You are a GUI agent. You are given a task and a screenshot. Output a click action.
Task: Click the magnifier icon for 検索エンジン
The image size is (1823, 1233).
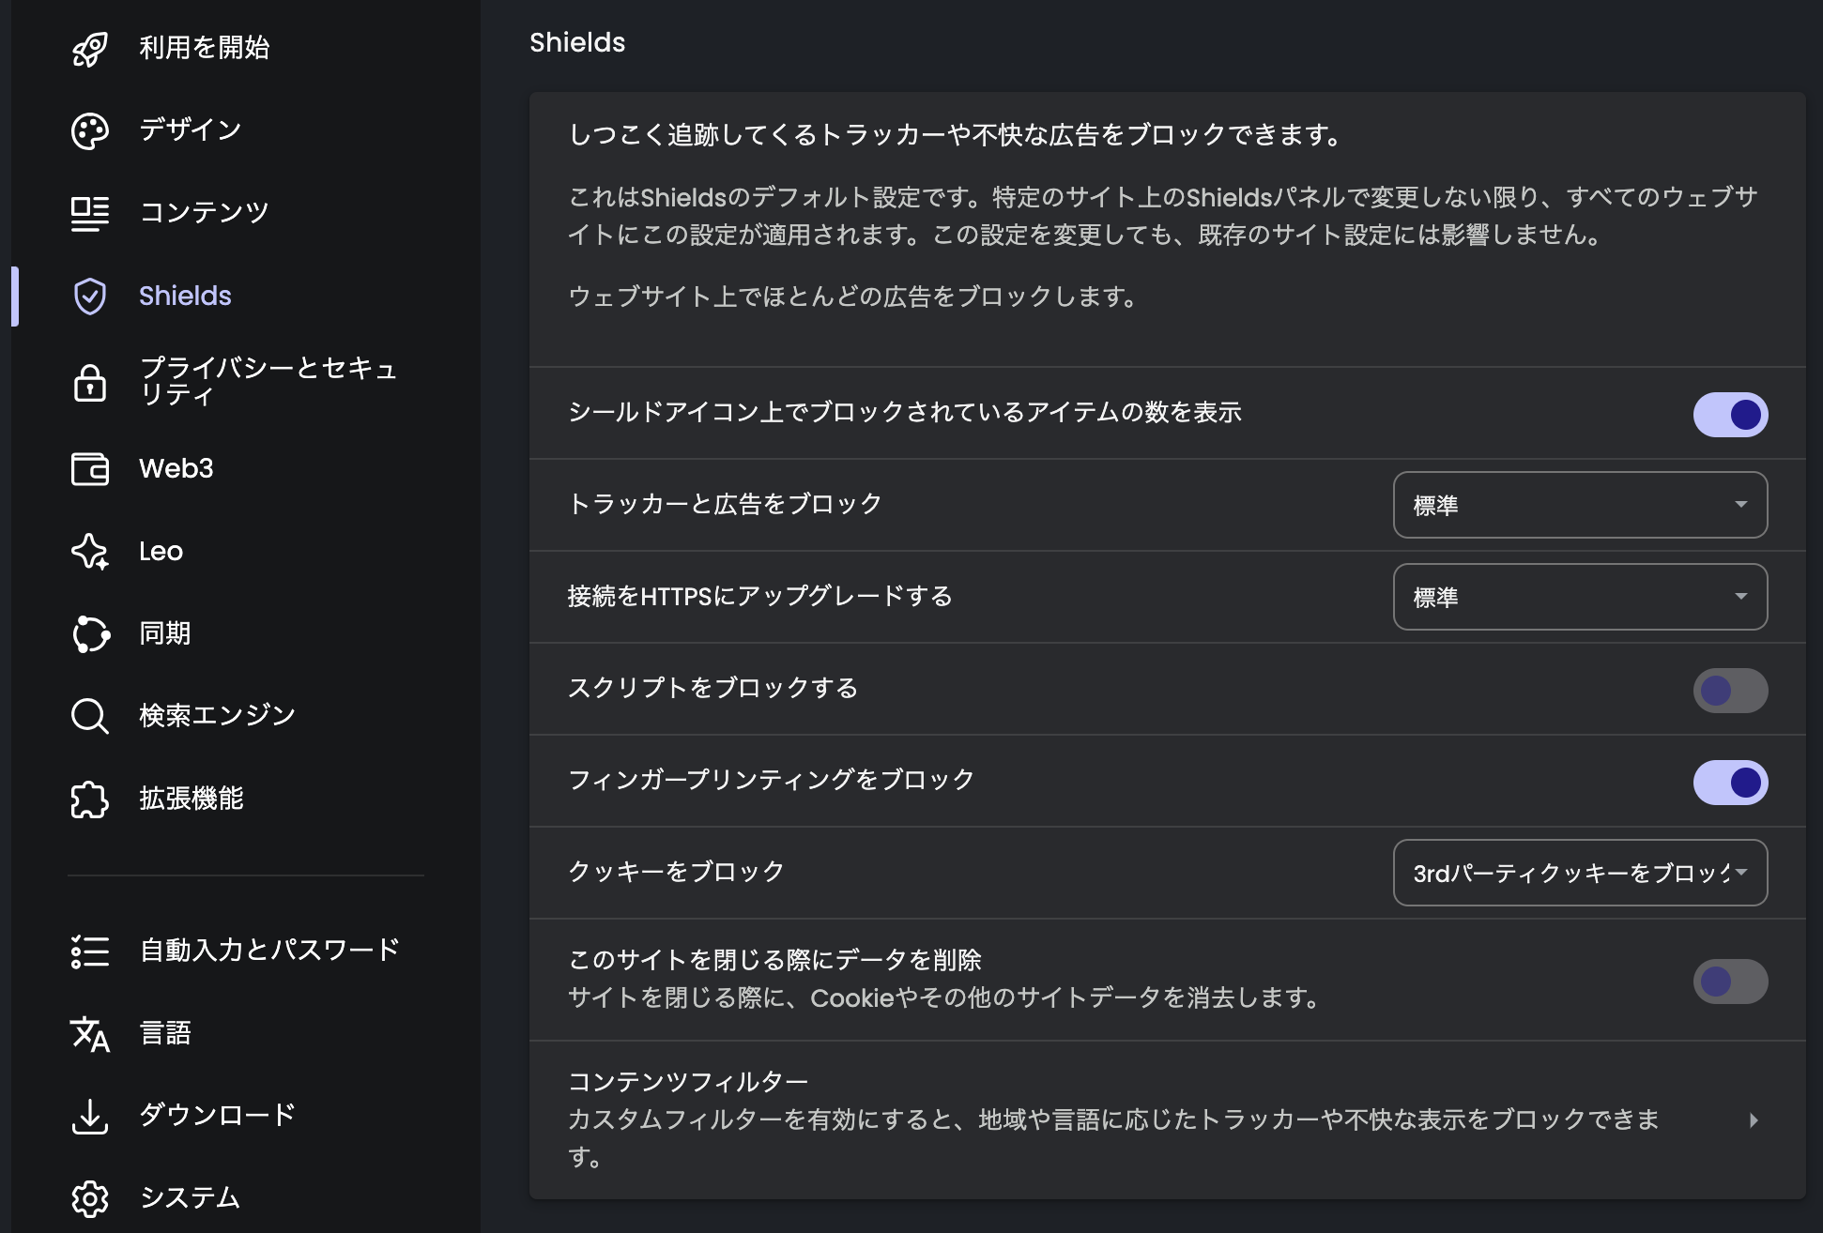90,717
